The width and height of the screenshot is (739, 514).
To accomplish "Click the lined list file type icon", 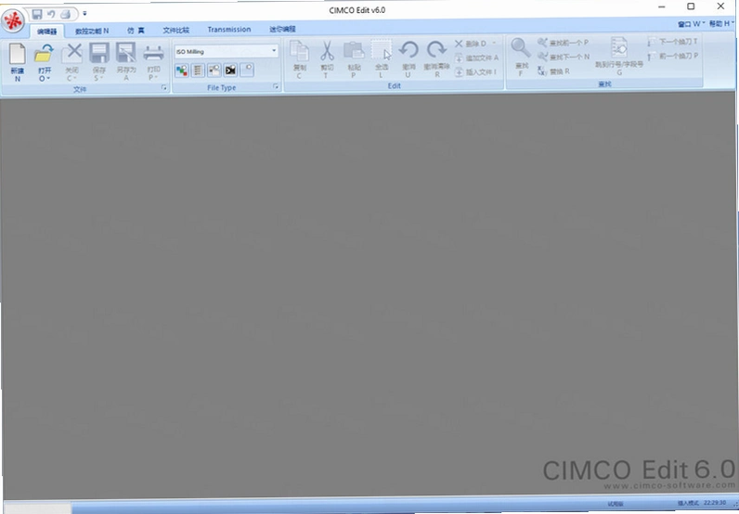I will click(x=198, y=71).
